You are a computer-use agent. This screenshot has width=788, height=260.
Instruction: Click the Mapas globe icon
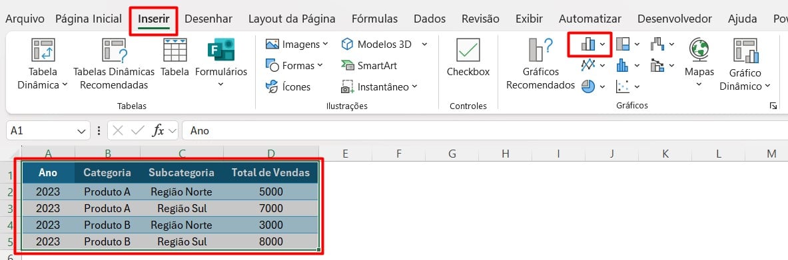699,49
